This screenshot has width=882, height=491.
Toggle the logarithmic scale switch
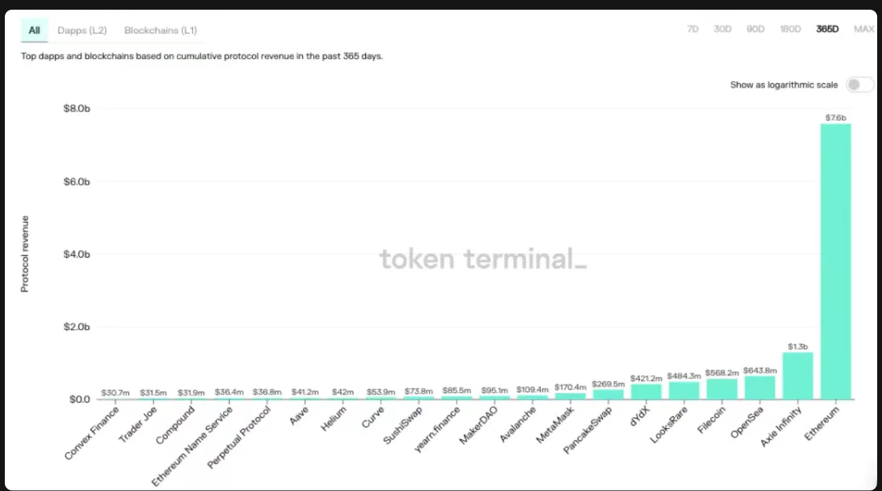(860, 85)
